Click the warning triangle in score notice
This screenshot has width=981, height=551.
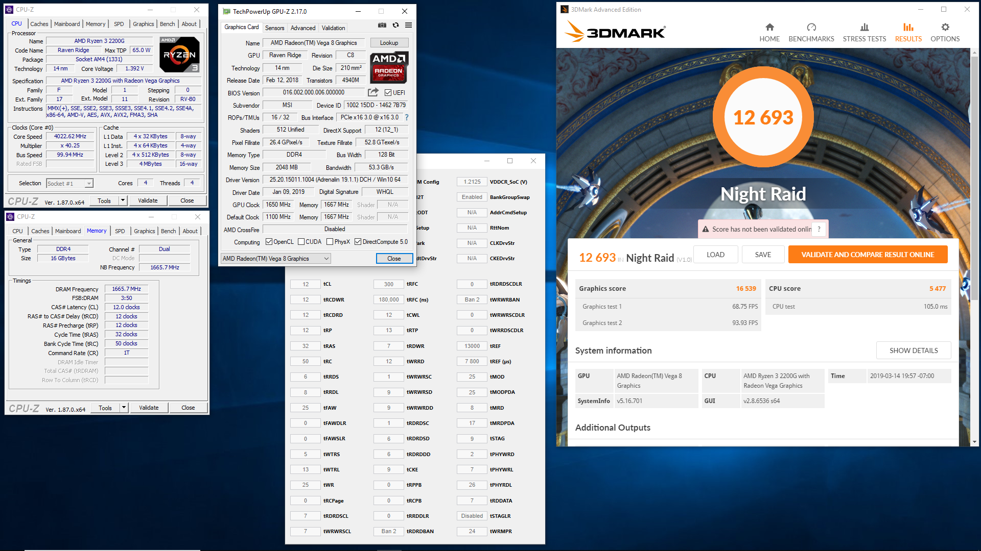click(x=706, y=229)
